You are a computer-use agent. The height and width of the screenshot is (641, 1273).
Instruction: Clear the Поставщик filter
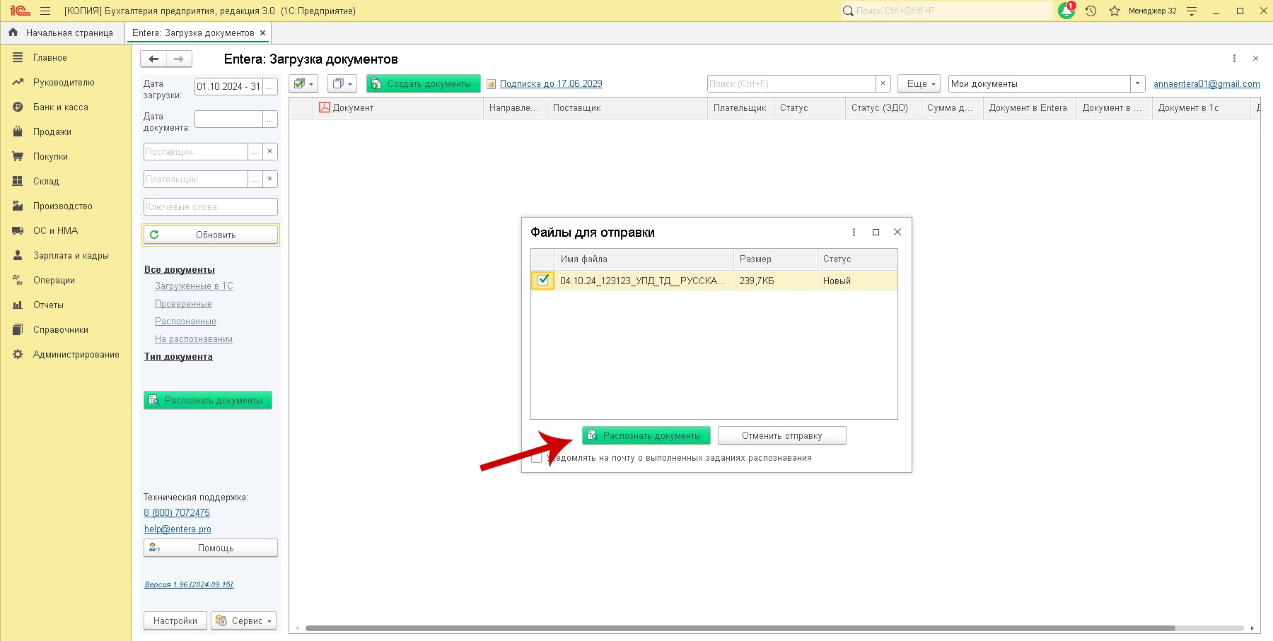point(270,152)
